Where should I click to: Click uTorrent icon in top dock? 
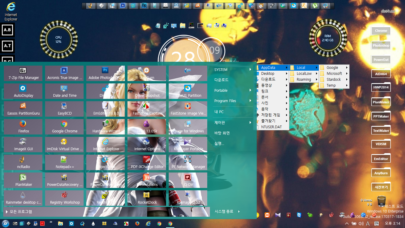click(315, 6)
